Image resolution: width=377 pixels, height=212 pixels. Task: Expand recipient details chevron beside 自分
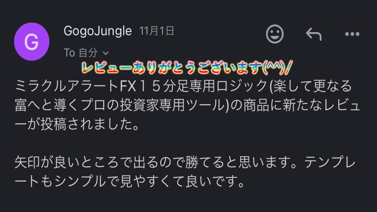coord(105,53)
